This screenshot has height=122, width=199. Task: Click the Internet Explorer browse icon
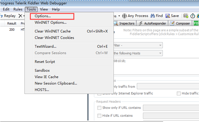point(198,16)
